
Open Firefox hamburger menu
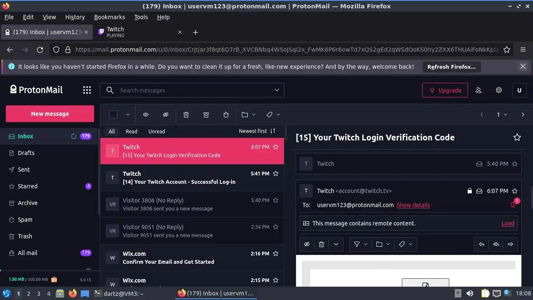(523, 50)
